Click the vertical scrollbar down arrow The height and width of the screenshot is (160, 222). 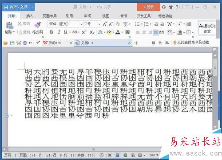click(x=215, y=127)
